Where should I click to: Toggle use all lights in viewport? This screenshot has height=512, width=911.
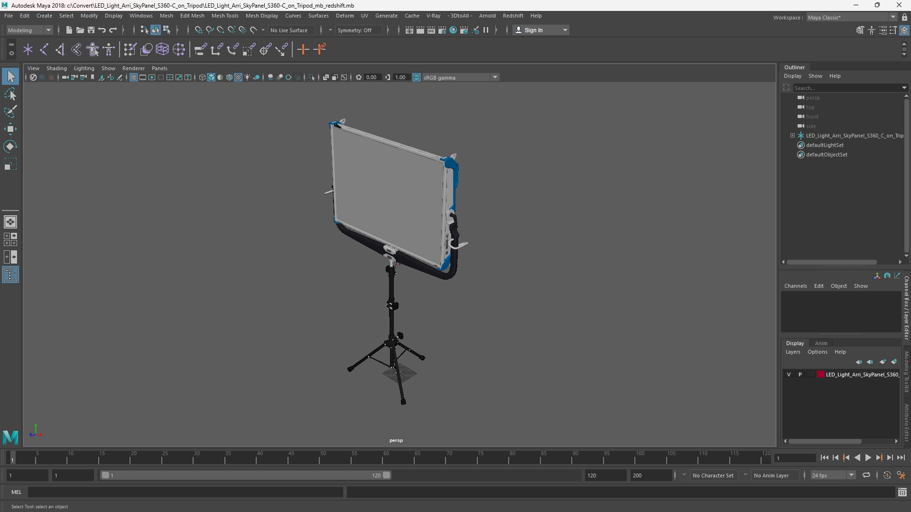coord(247,77)
